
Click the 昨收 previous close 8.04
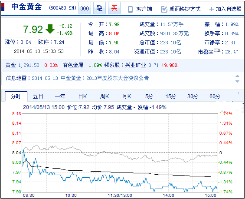[x=114, y=52]
